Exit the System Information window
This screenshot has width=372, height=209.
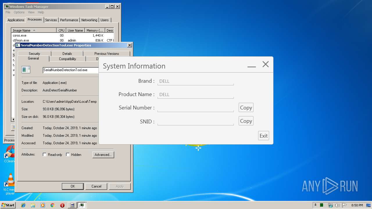(x=264, y=136)
